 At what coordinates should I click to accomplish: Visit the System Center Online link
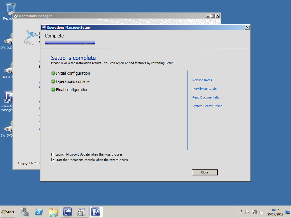(x=207, y=106)
